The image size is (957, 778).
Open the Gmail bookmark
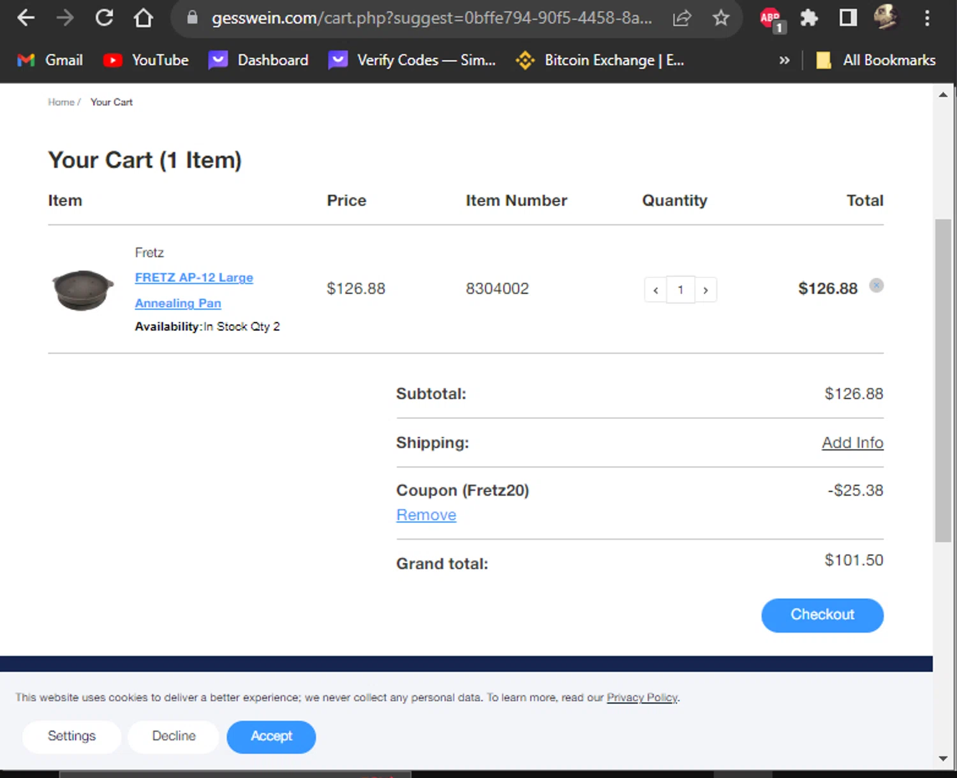pos(50,60)
